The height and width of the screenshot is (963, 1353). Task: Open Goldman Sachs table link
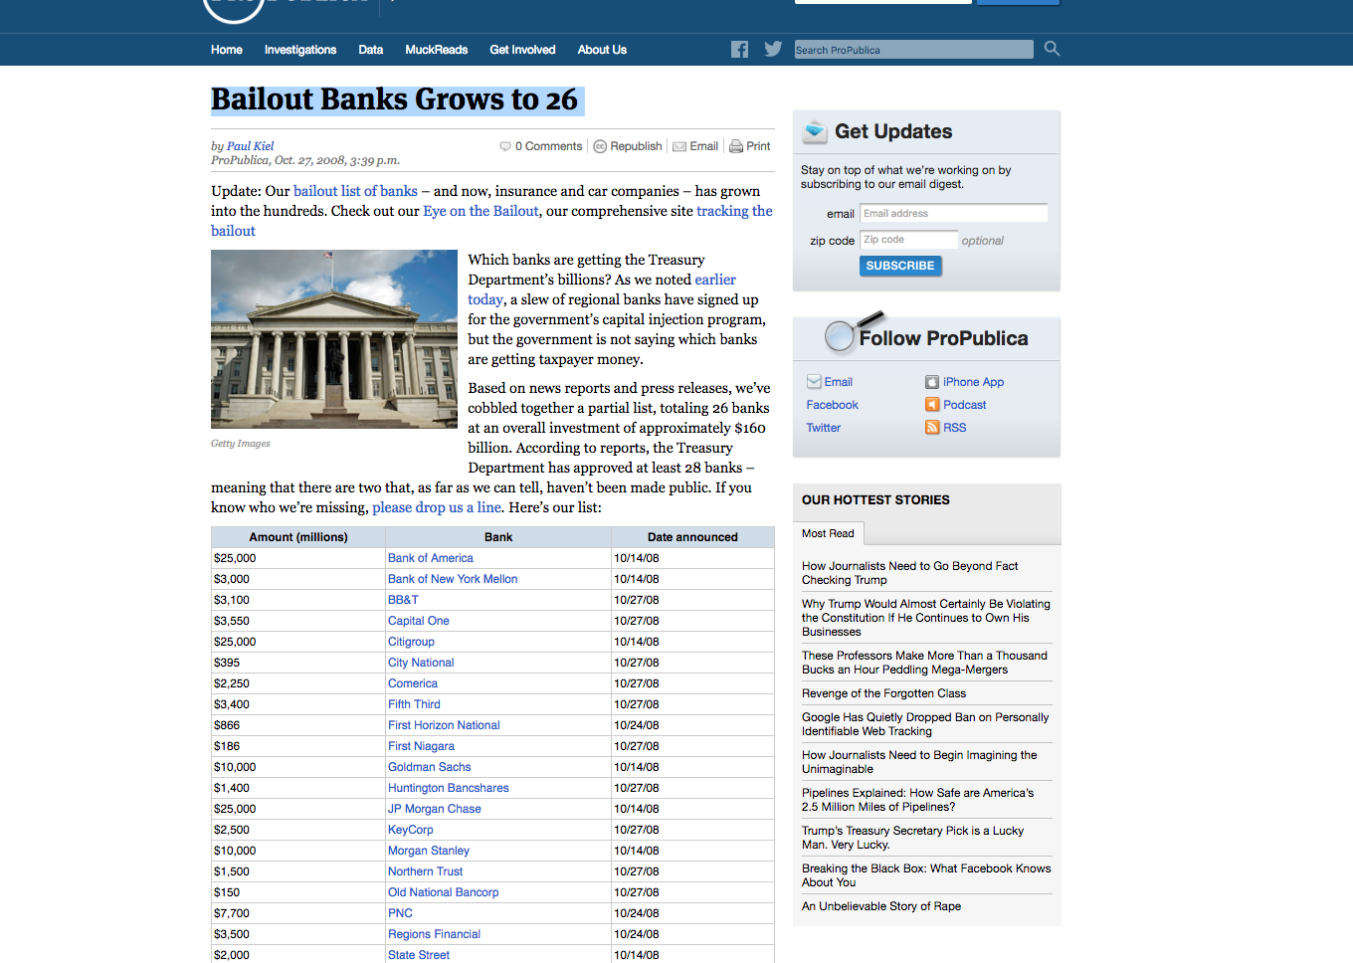pos(430,767)
